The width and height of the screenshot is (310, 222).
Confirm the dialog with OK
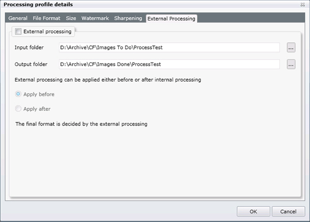(253, 211)
